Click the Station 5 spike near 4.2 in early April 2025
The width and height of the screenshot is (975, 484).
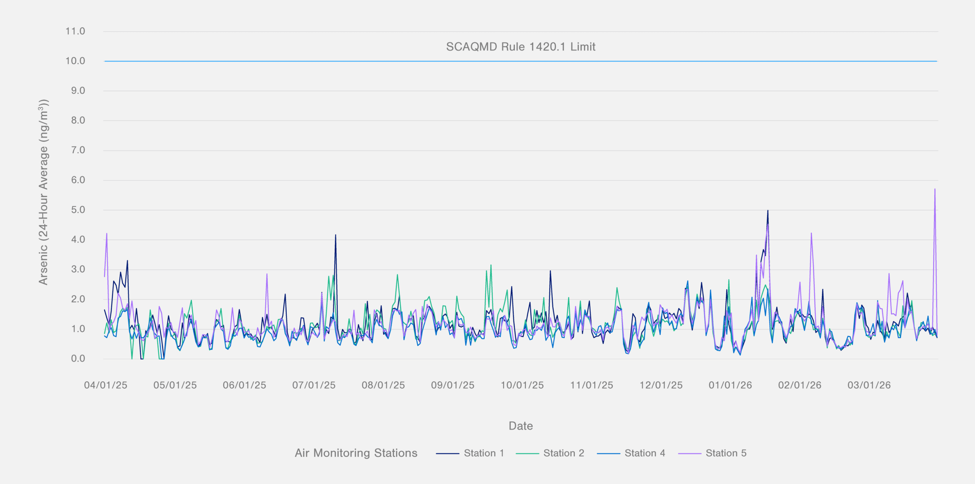107,234
